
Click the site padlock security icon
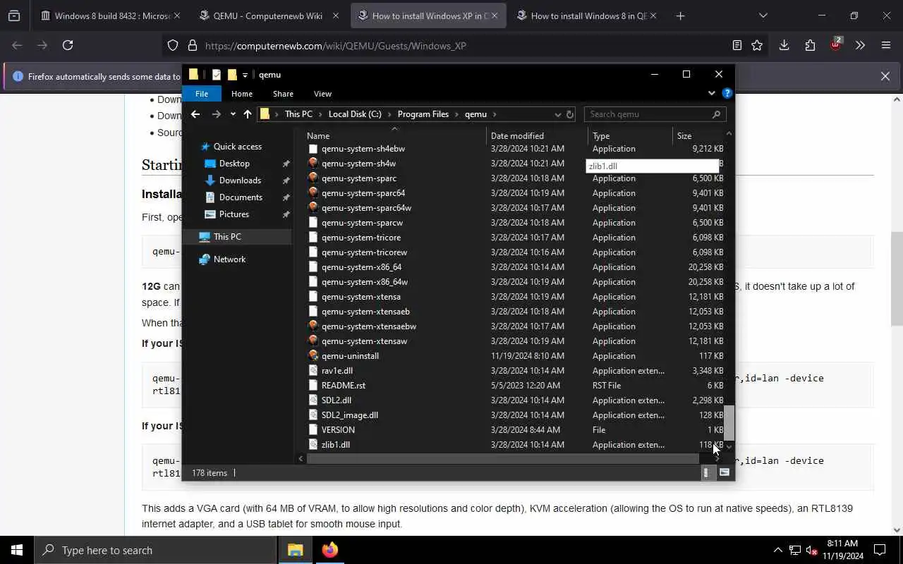click(x=192, y=45)
